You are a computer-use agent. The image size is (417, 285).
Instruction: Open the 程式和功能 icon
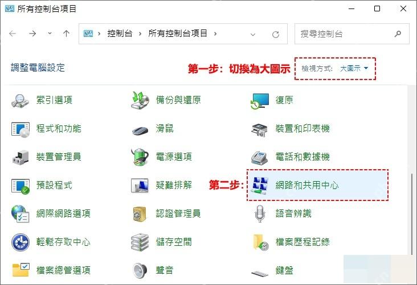tap(21, 129)
